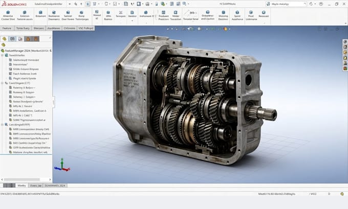Click the arrow icon in the heads-up view toolbar

[190, 29]
